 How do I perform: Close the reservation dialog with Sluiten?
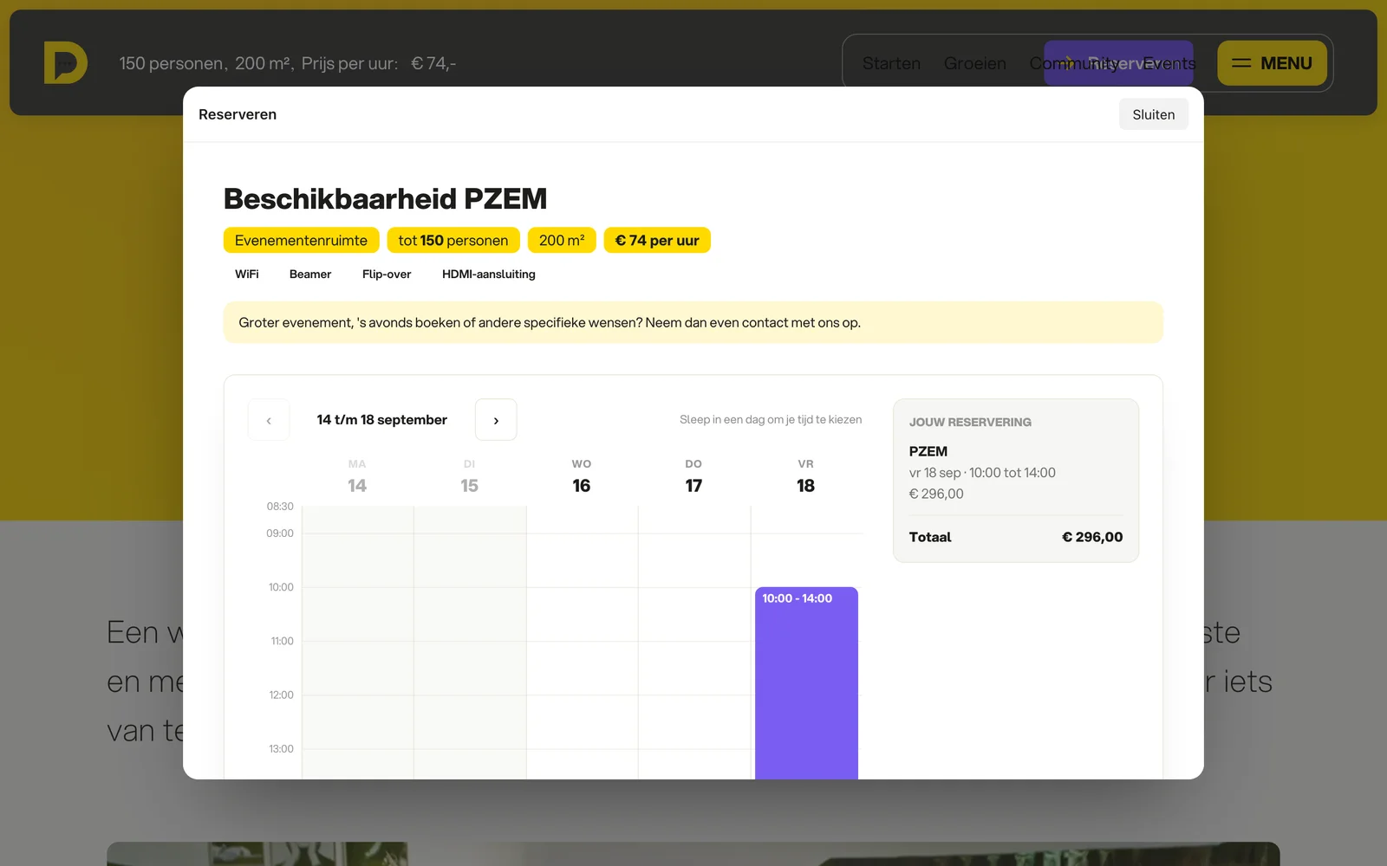[x=1153, y=114]
